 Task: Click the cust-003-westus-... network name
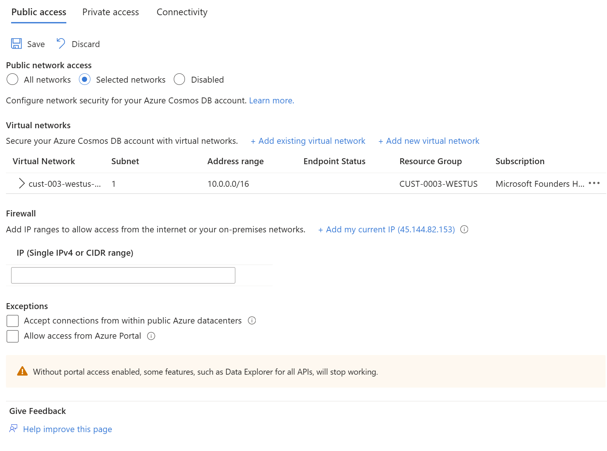[x=64, y=184]
